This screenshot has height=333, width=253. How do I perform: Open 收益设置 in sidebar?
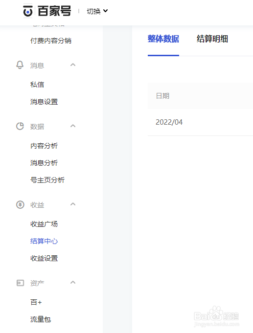(x=44, y=258)
